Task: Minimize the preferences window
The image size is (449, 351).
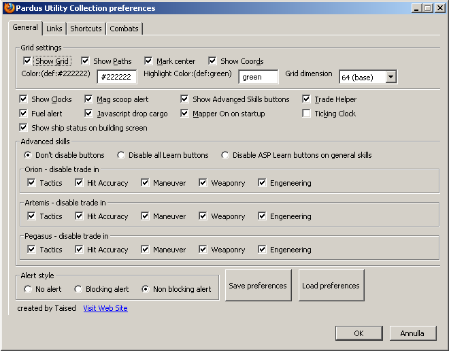Action: (x=416, y=8)
